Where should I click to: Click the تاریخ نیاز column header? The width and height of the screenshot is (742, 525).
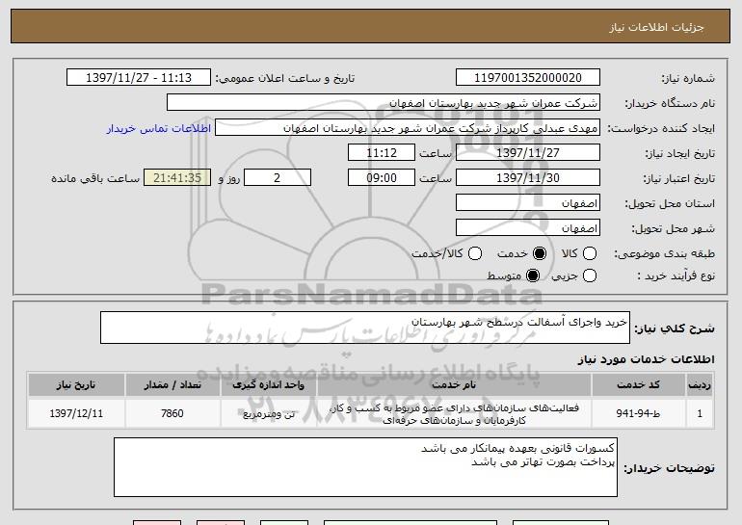pos(76,385)
